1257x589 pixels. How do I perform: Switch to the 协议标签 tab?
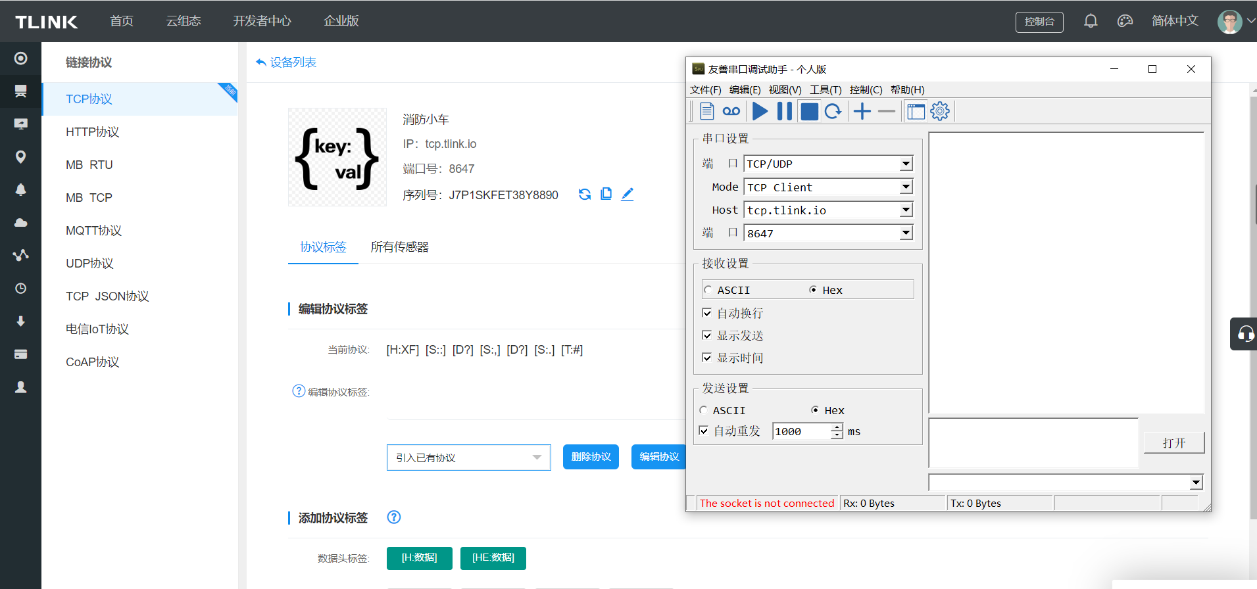pos(323,247)
